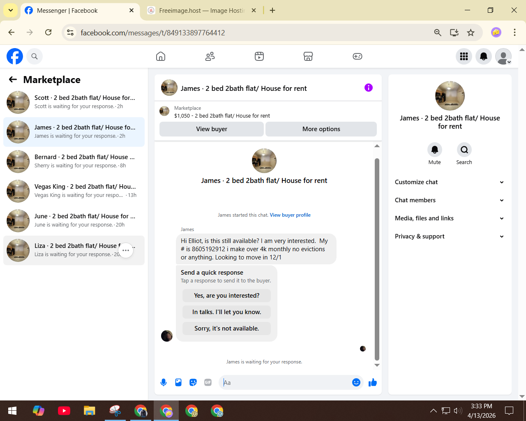Send quick reply "Sorry, it's not available."
The image size is (526, 421).
(x=227, y=328)
